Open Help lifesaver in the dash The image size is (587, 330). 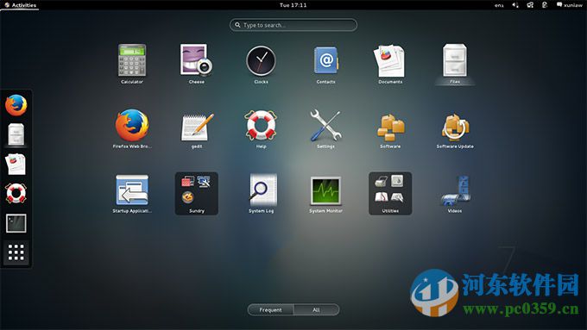pyautogui.click(x=16, y=193)
